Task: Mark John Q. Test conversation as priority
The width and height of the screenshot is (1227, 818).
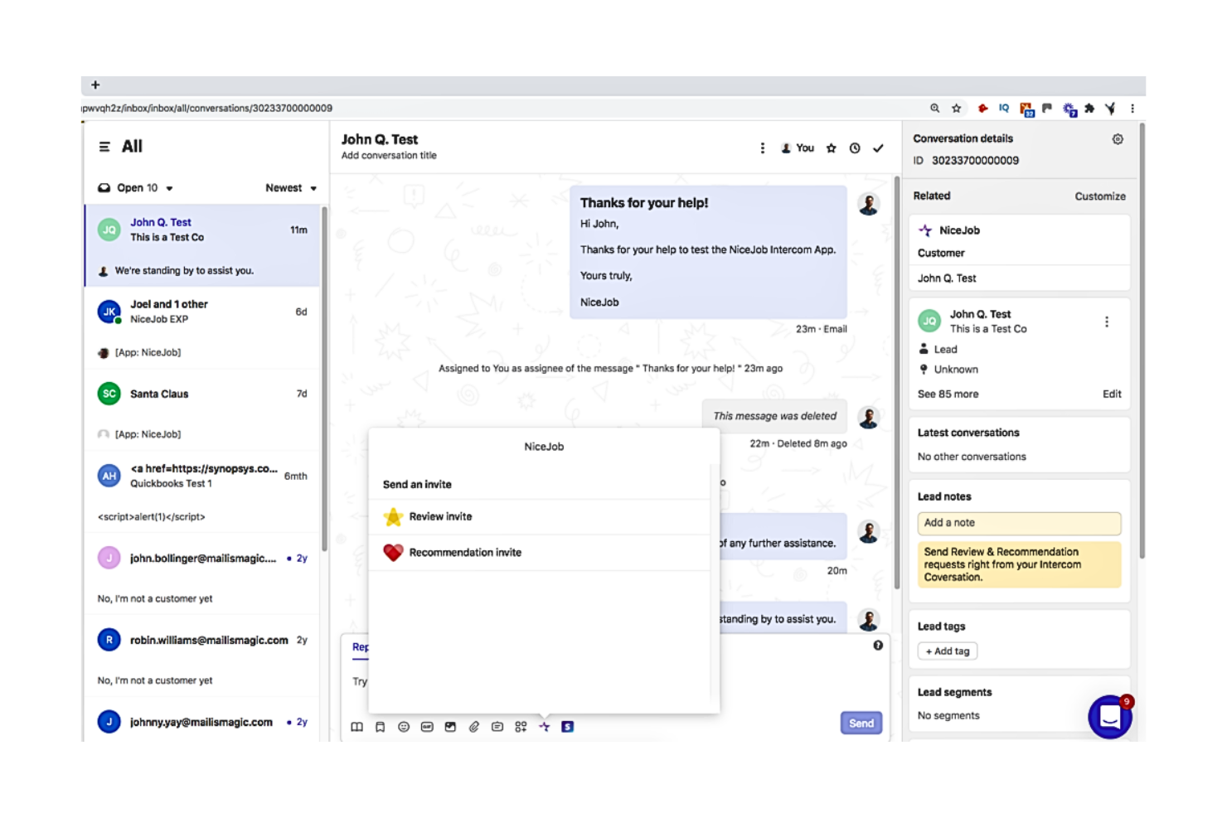Action: pos(832,148)
